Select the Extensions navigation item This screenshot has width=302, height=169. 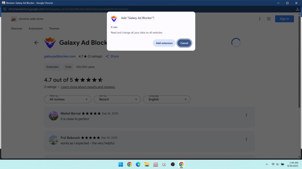[x=35, y=28]
